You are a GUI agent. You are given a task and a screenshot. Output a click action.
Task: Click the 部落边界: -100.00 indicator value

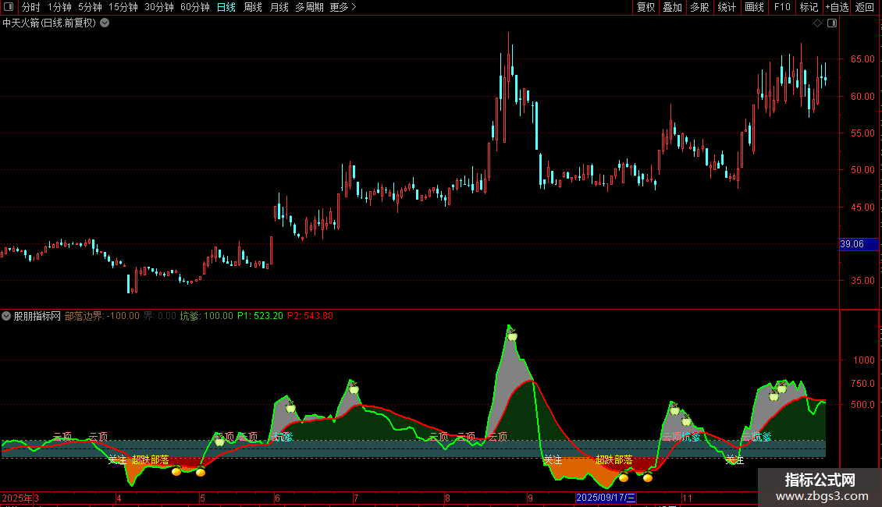(101, 316)
